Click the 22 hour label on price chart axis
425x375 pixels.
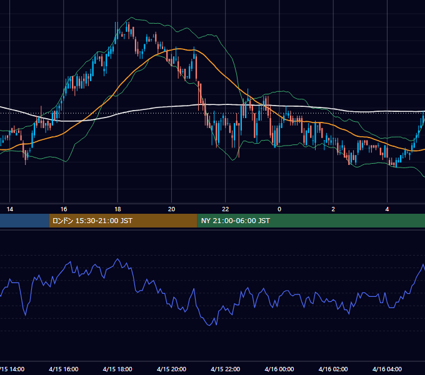click(226, 209)
